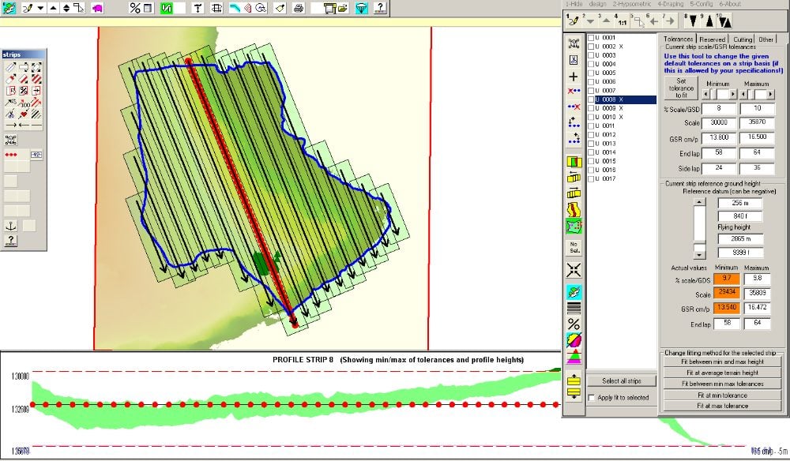Click the four inward arrows icon
The image size is (790, 461).
click(574, 270)
